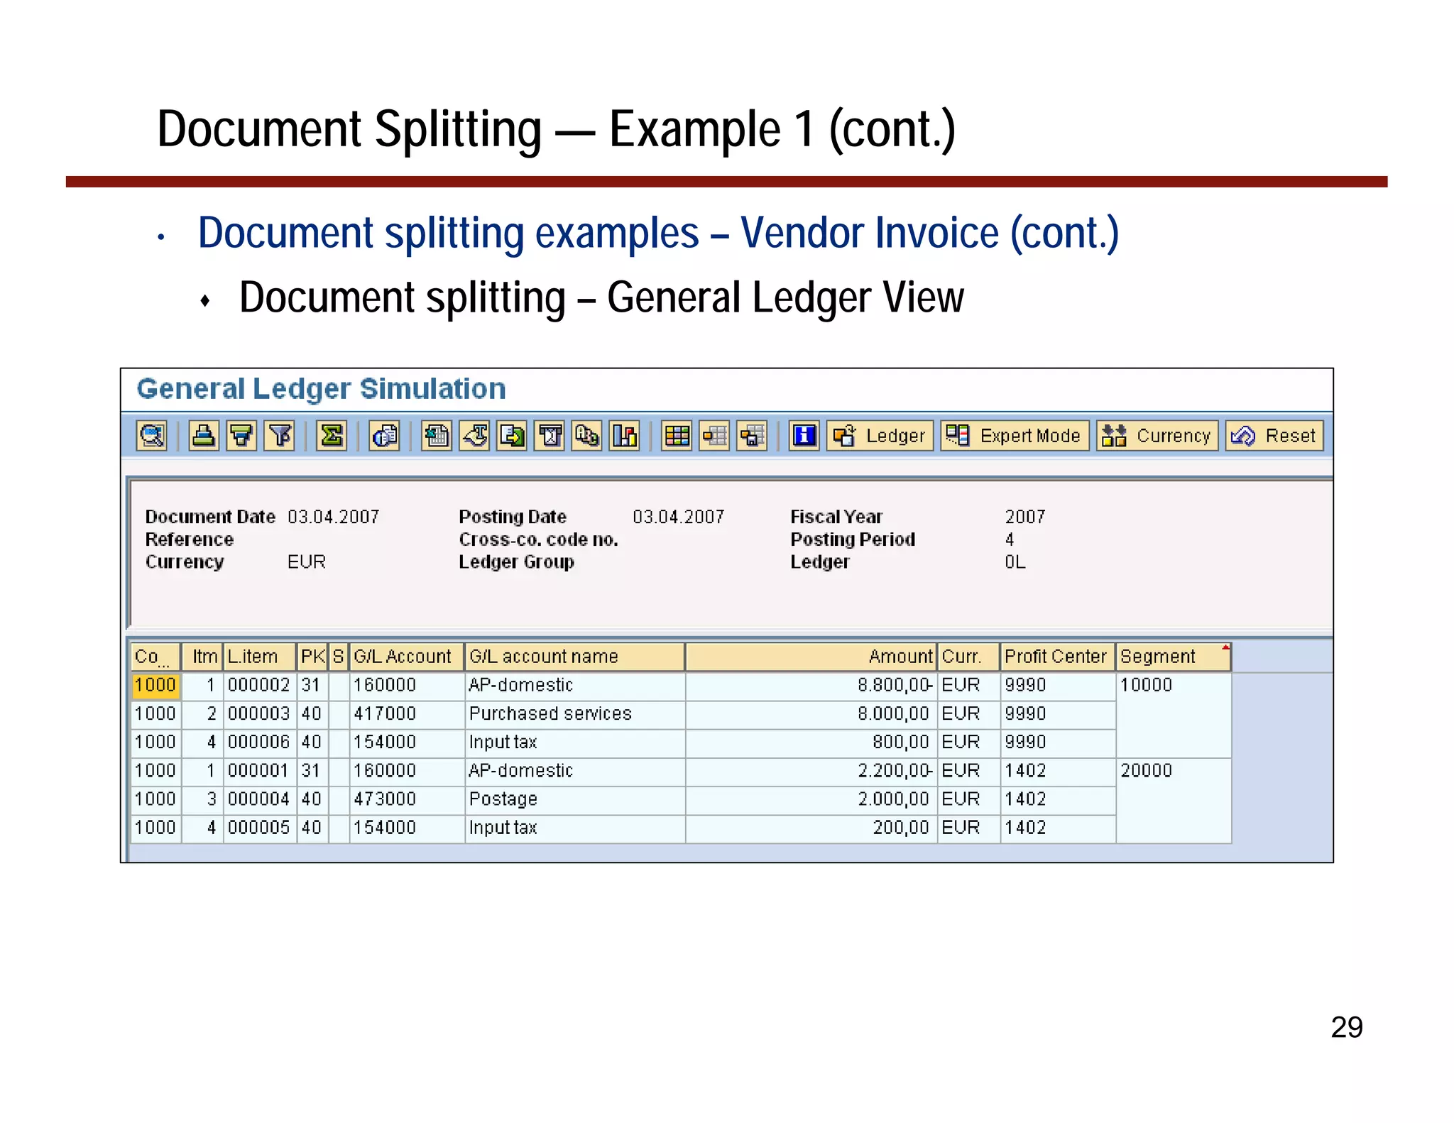Click line item 000003 cell
Screen dimensions: 1454x1123
259,714
